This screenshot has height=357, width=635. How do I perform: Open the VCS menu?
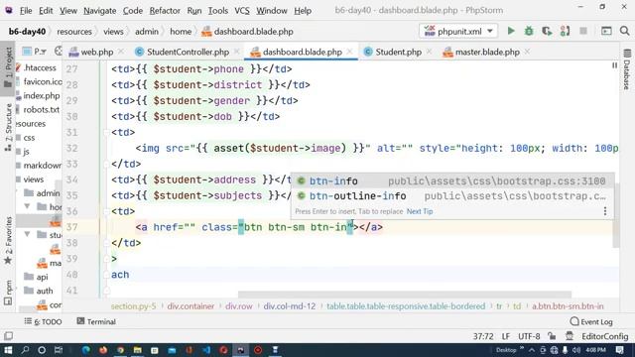(x=242, y=11)
